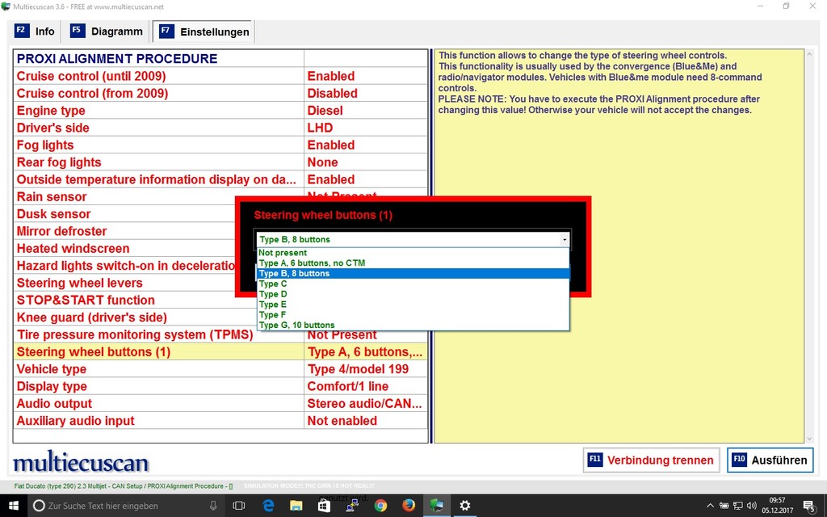Open the F2 Info tab
The image size is (827, 517).
35,32
